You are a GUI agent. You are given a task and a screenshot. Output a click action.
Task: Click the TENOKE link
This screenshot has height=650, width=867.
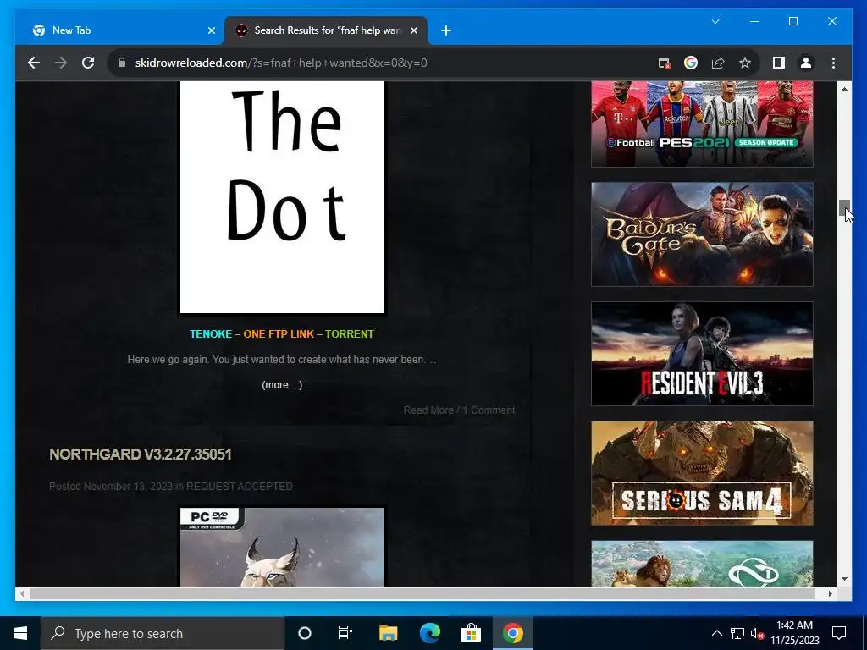pos(211,333)
